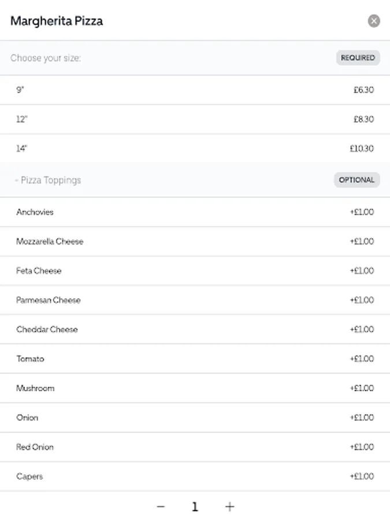Add Parmesan Cheese topping
Screen dimensions: 390x521
[195, 300]
